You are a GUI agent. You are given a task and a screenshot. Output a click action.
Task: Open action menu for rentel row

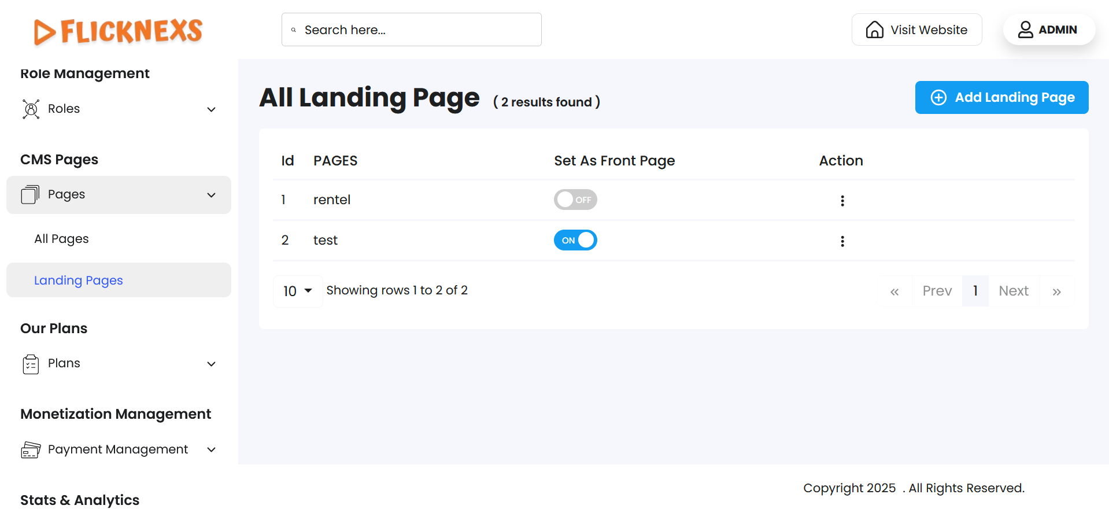[x=842, y=201]
